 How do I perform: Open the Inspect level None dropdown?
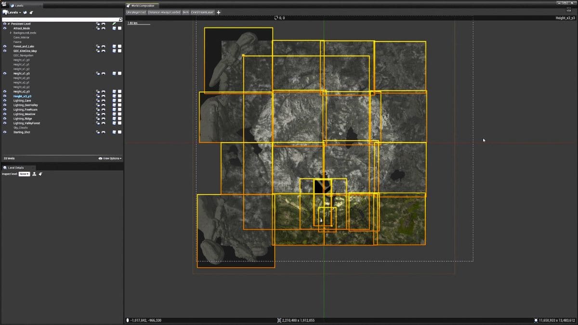tap(24, 174)
